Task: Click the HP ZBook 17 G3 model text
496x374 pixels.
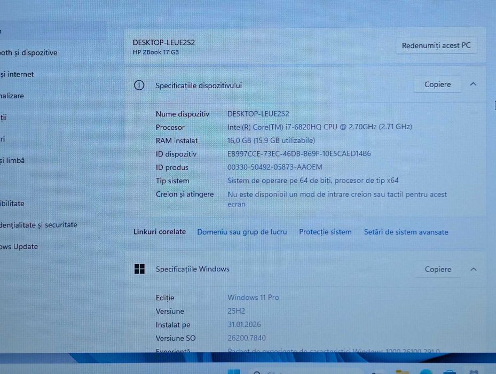Action: tap(156, 52)
